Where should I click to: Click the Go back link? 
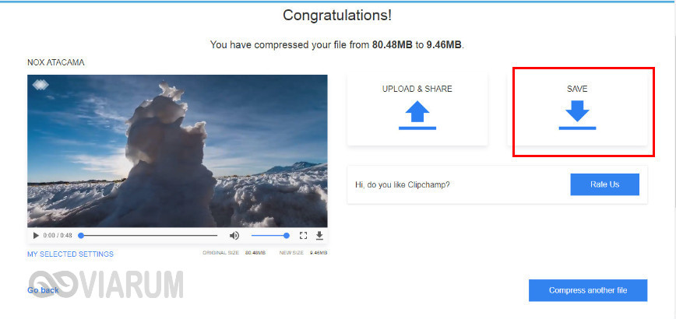[x=43, y=290]
